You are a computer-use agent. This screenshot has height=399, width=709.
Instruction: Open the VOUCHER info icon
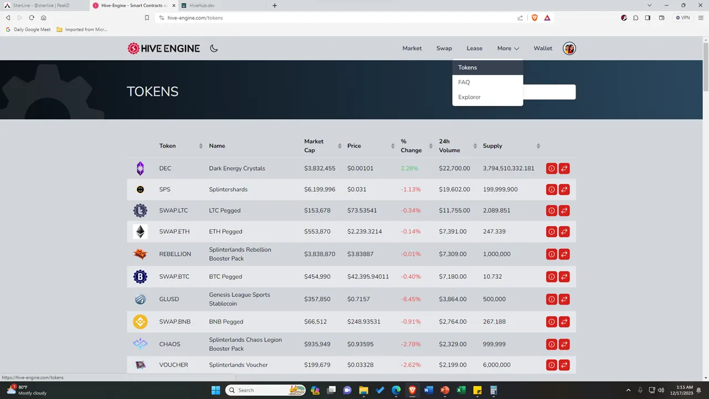pos(551,365)
